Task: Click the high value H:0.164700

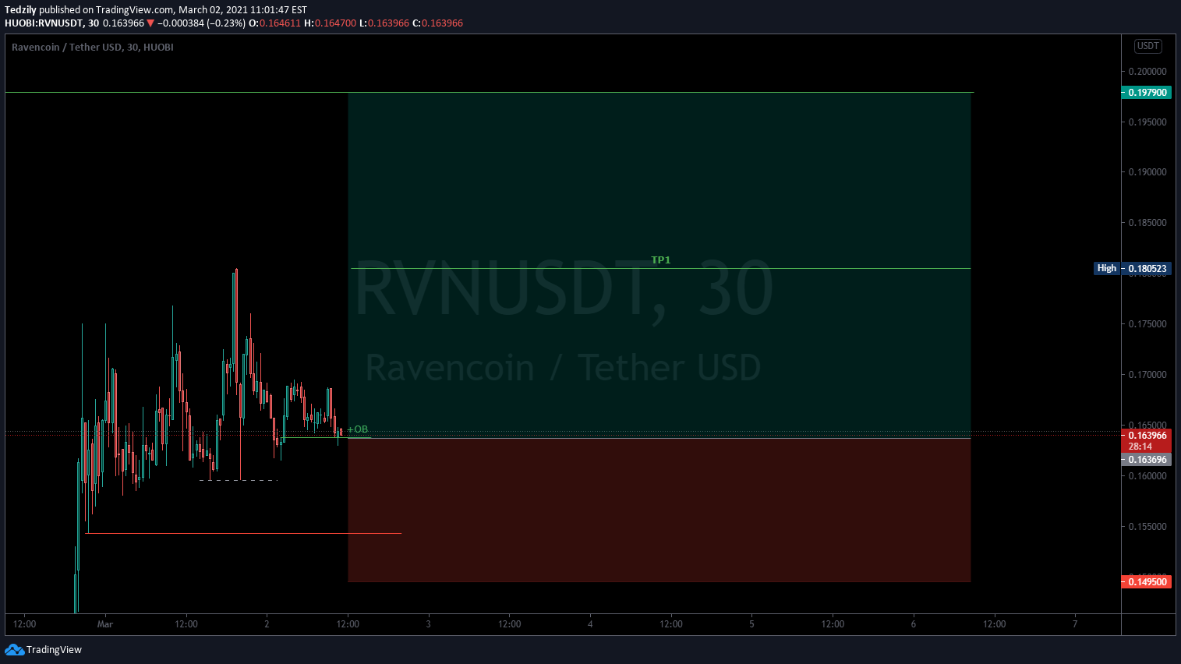Action: pos(330,23)
